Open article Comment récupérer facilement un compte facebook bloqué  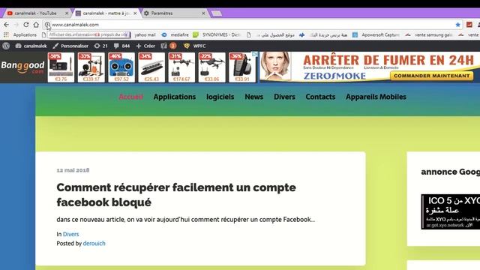pyautogui.click(x=176, y=195)
